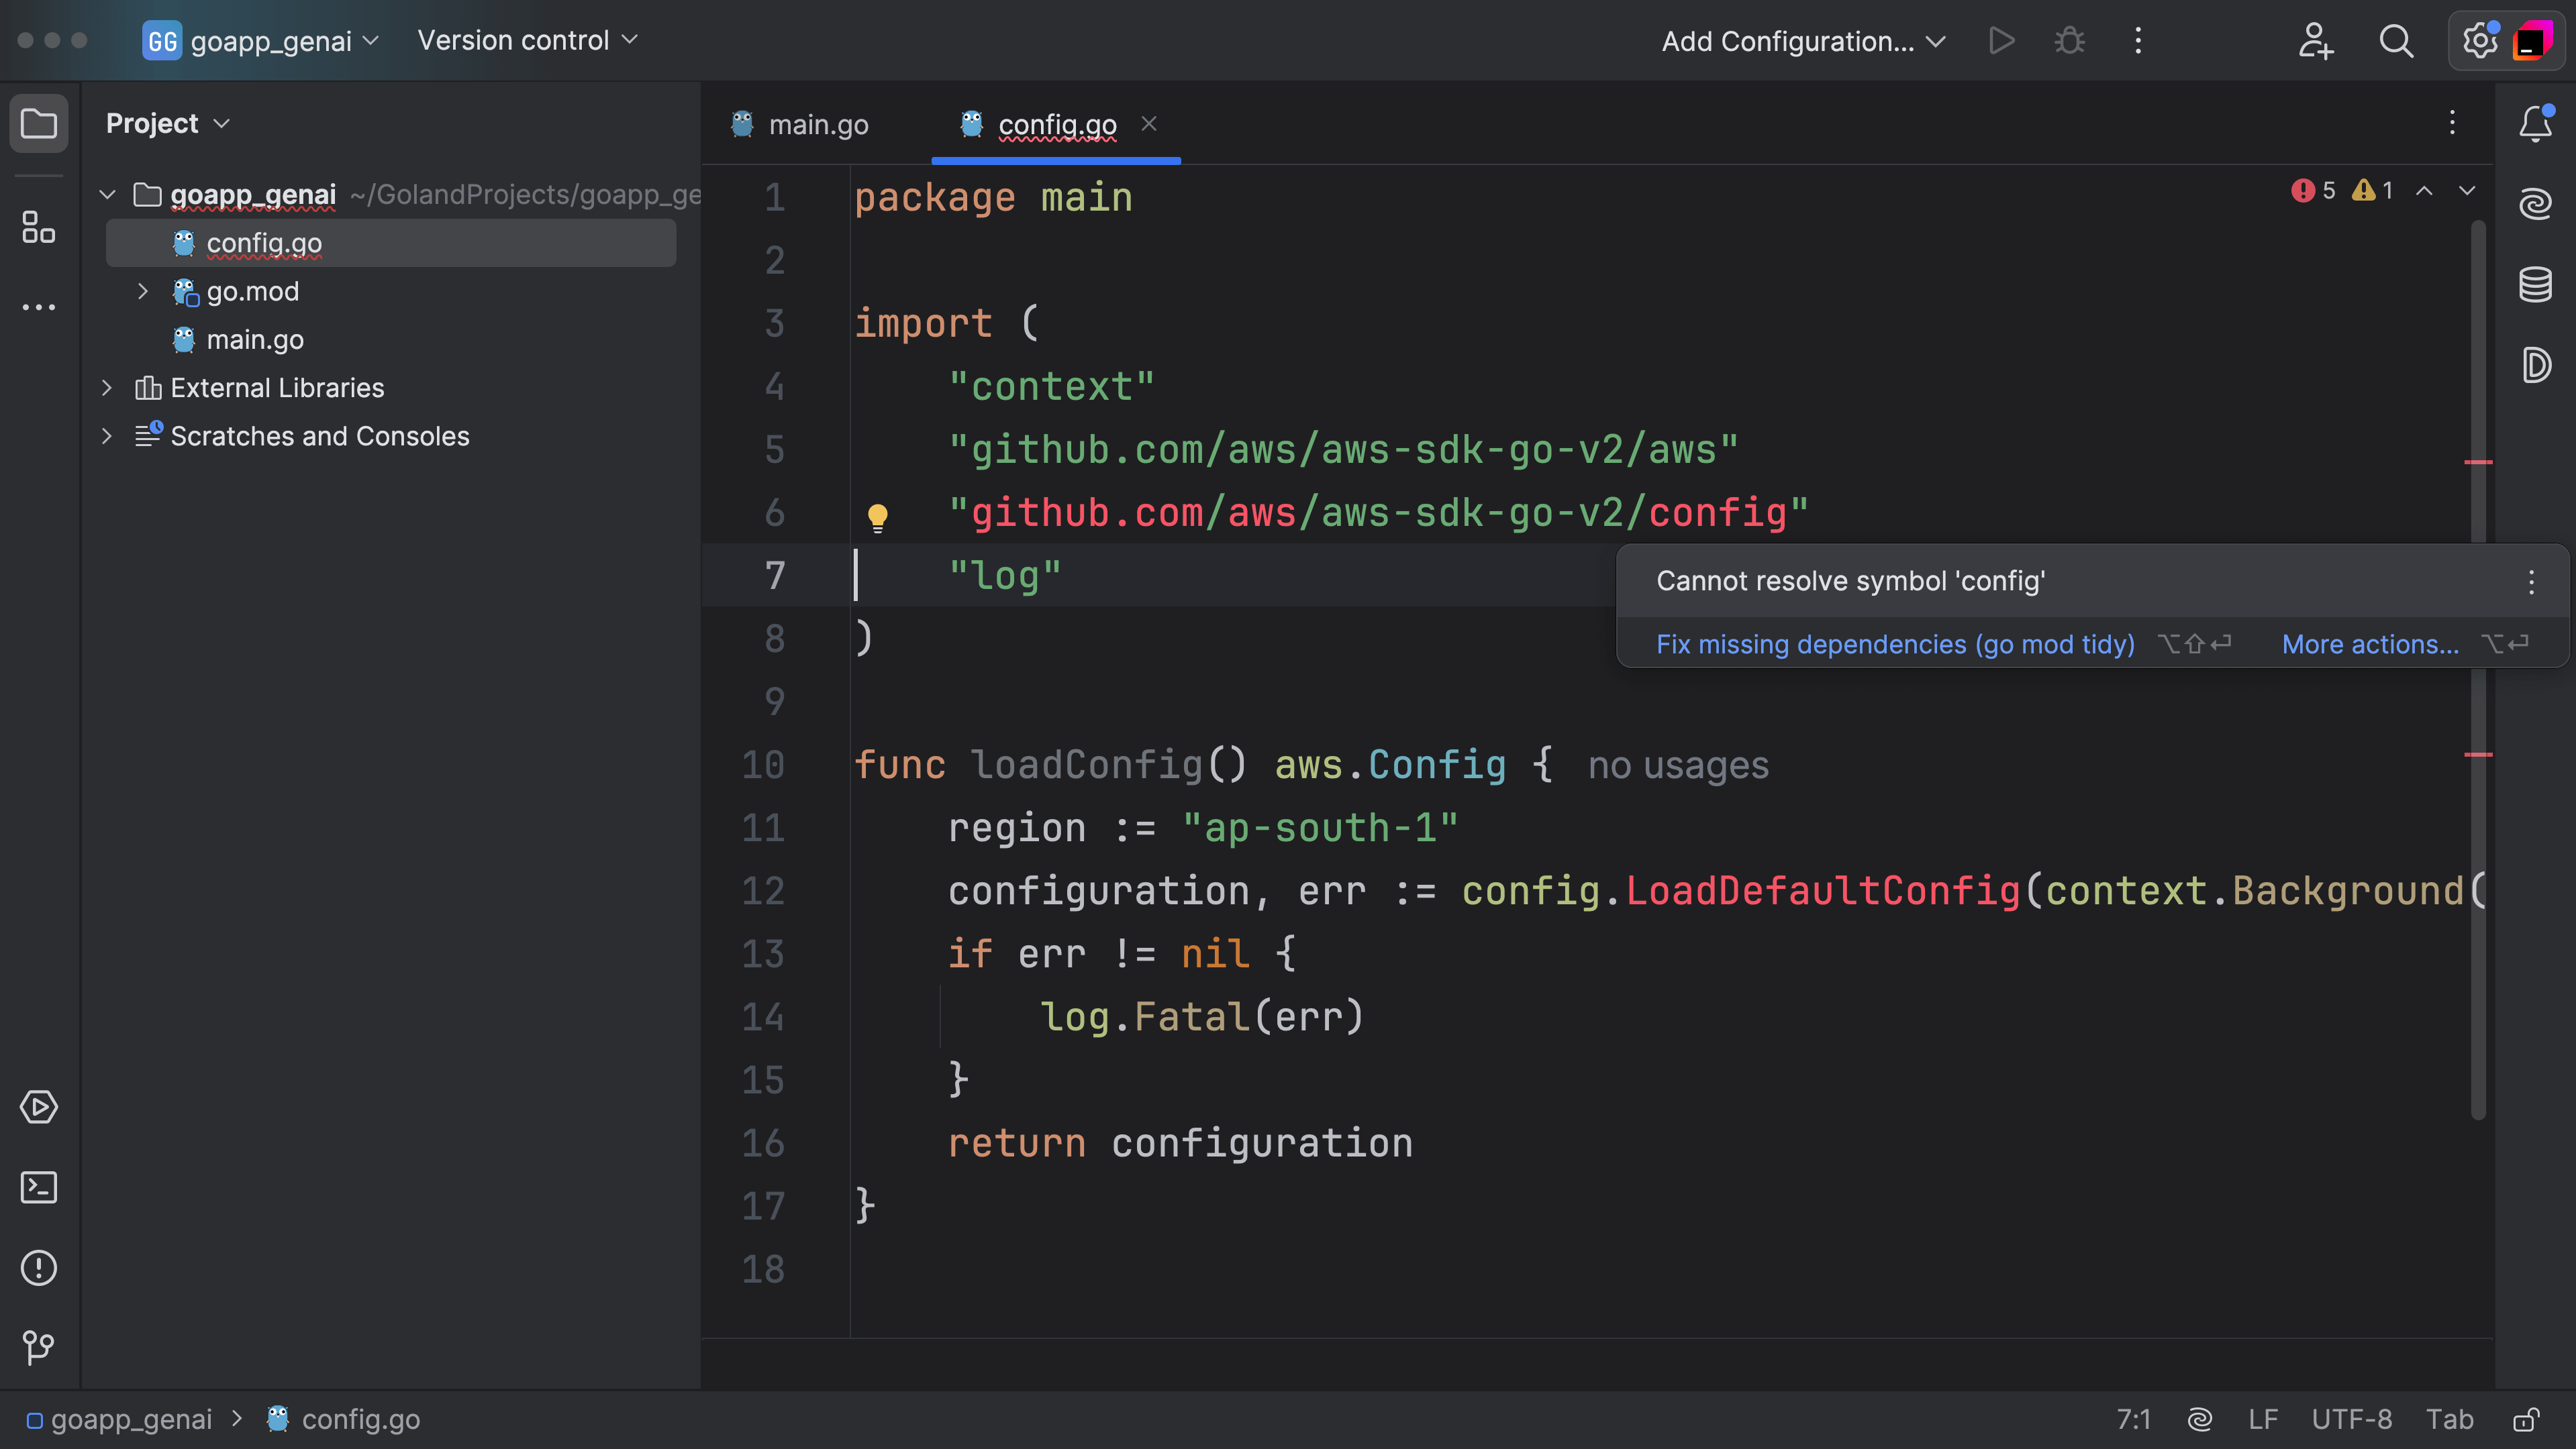Click Fix missing dependencies go mod tidy
Viewport: 2576px width, 1449px height.
(1895, 642)
